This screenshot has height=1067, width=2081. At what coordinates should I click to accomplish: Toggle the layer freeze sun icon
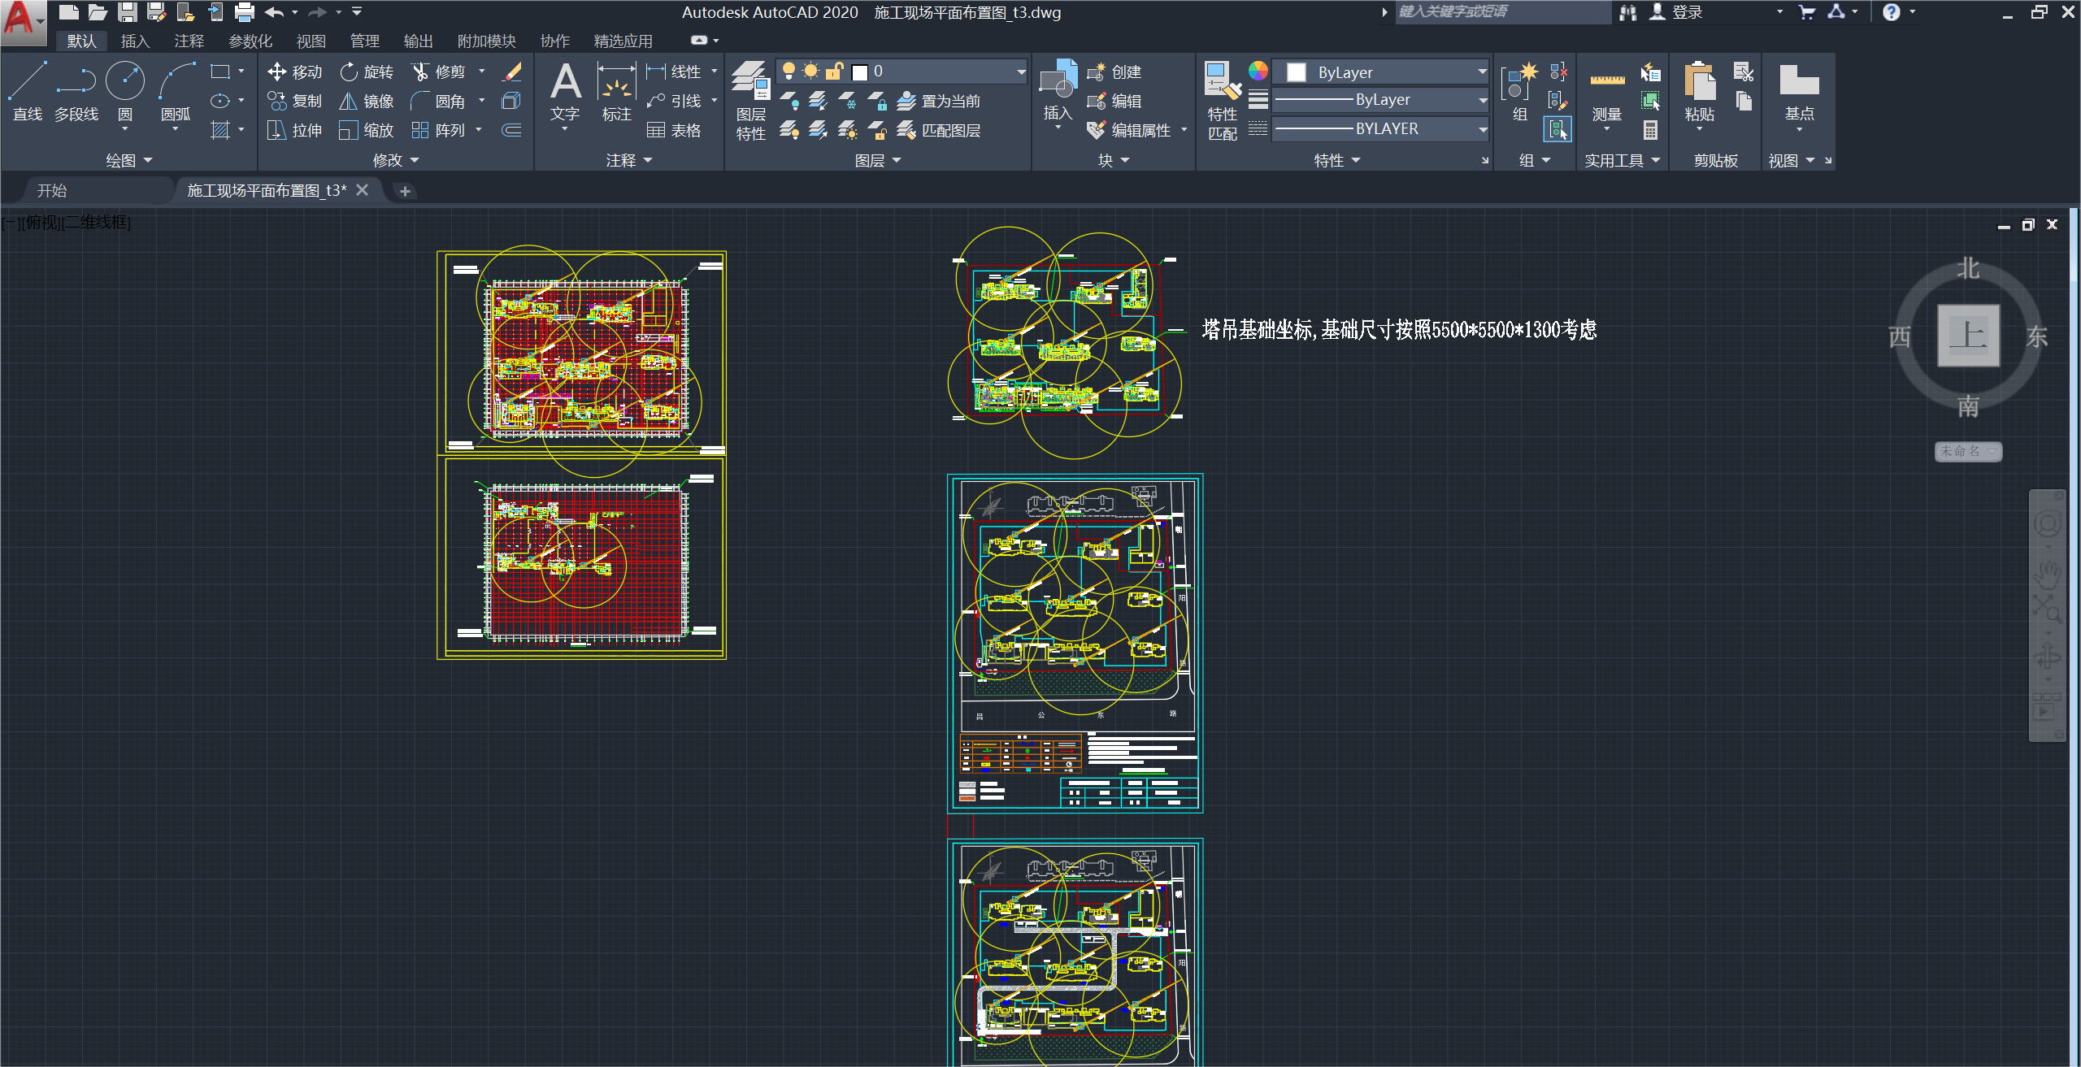(810, 71)
